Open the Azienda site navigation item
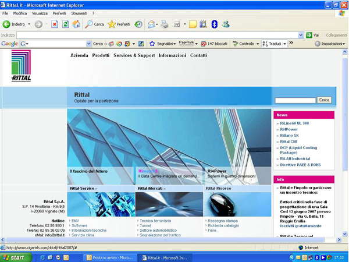This screenshot has height=262, width=349. [79, 55]
